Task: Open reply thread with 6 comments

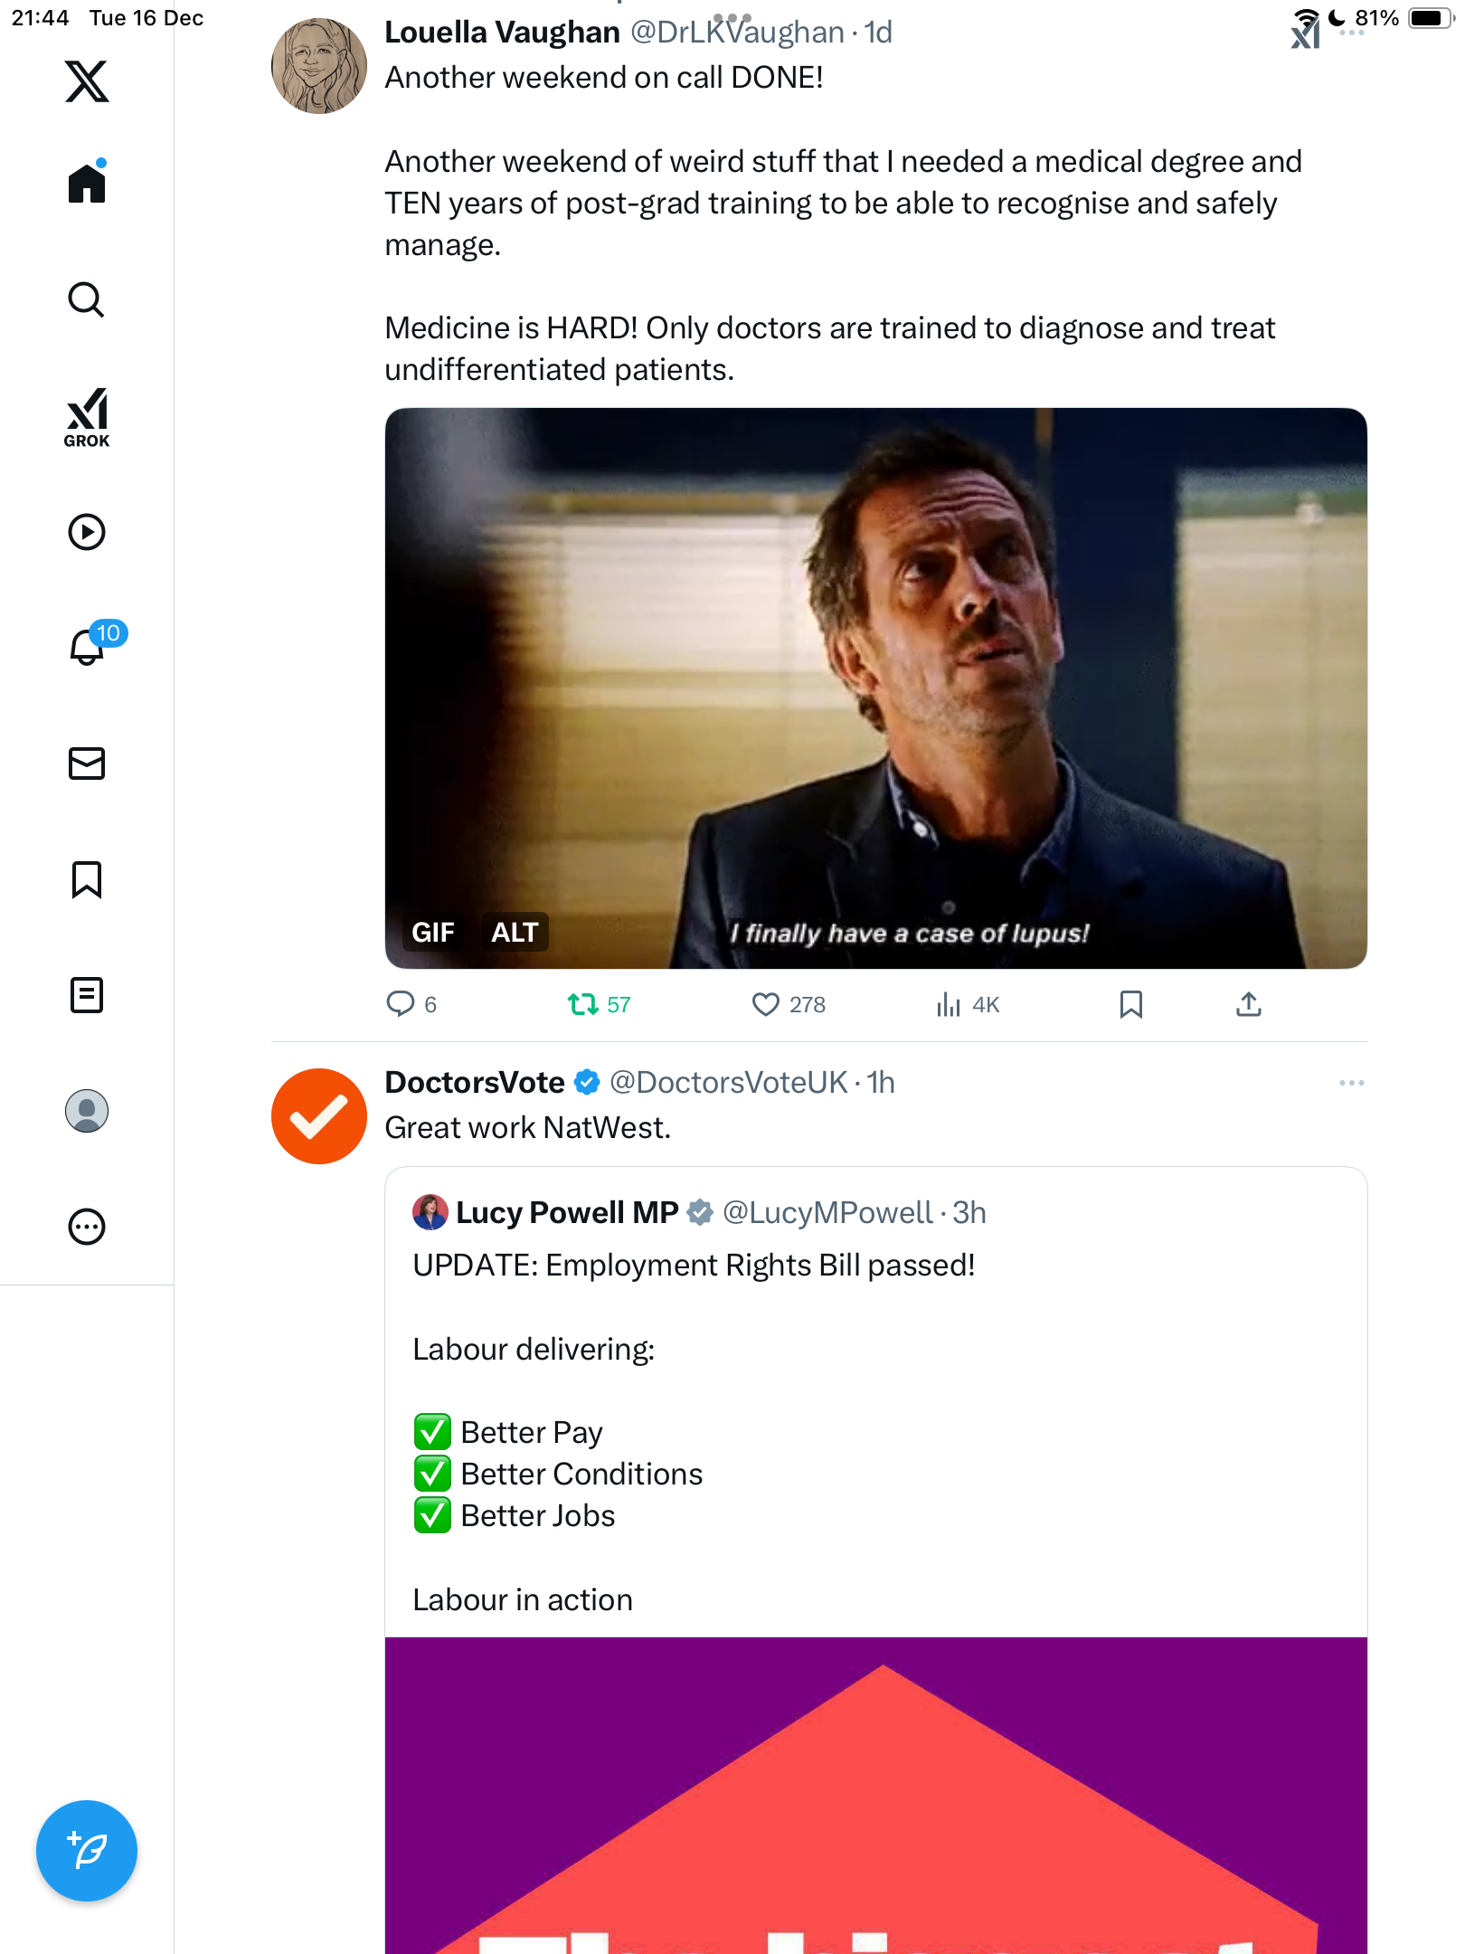Action: [x=412, y=1004]
